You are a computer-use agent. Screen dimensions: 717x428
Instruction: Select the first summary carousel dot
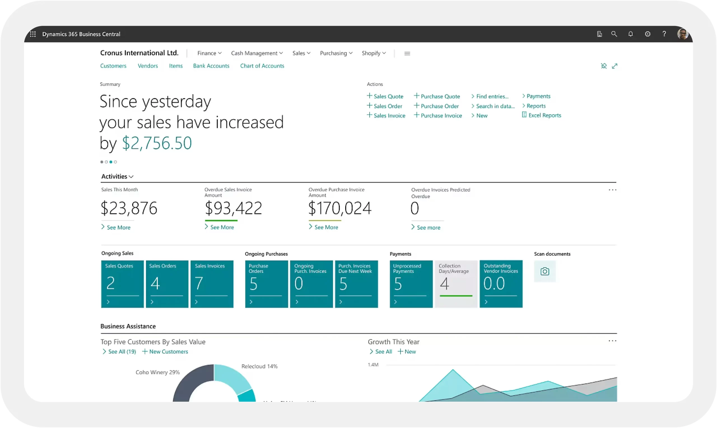coord(102,162)
